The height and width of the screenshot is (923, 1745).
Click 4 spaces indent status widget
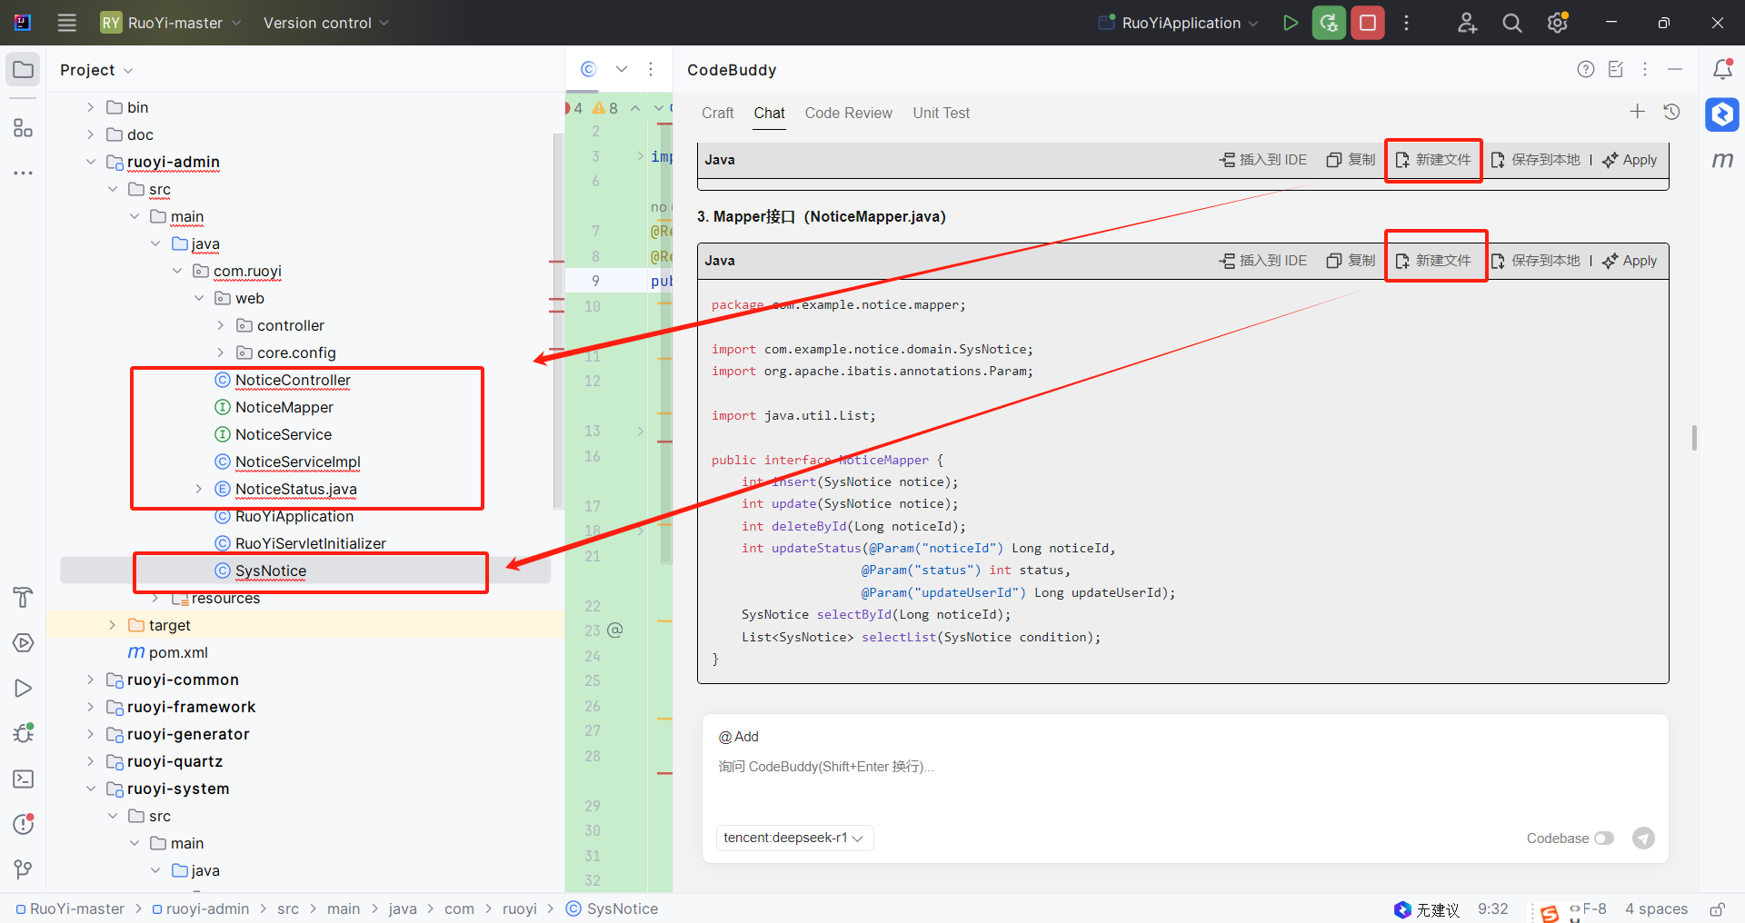[x=1656, y=908]
